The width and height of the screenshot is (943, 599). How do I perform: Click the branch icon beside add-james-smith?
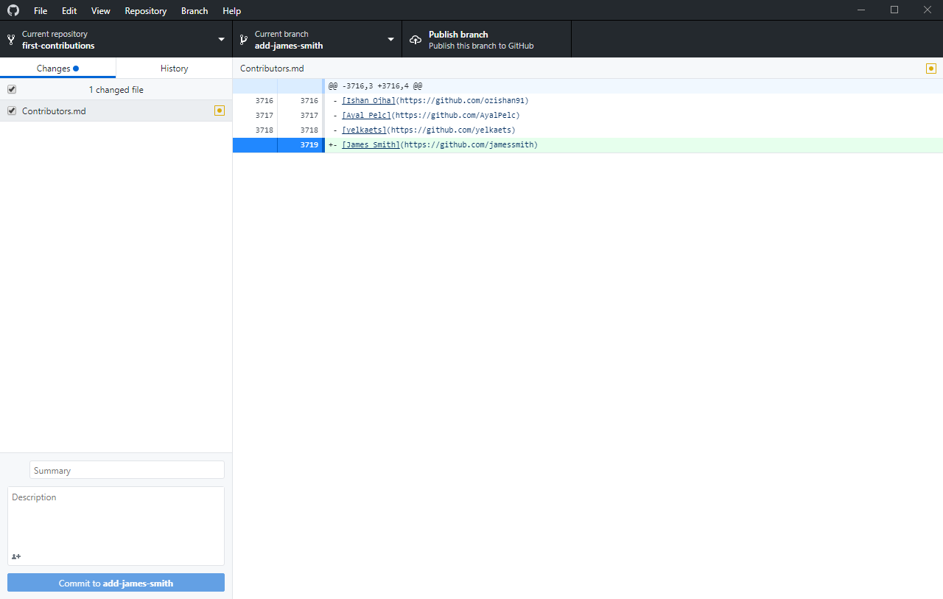pos(244,40)
